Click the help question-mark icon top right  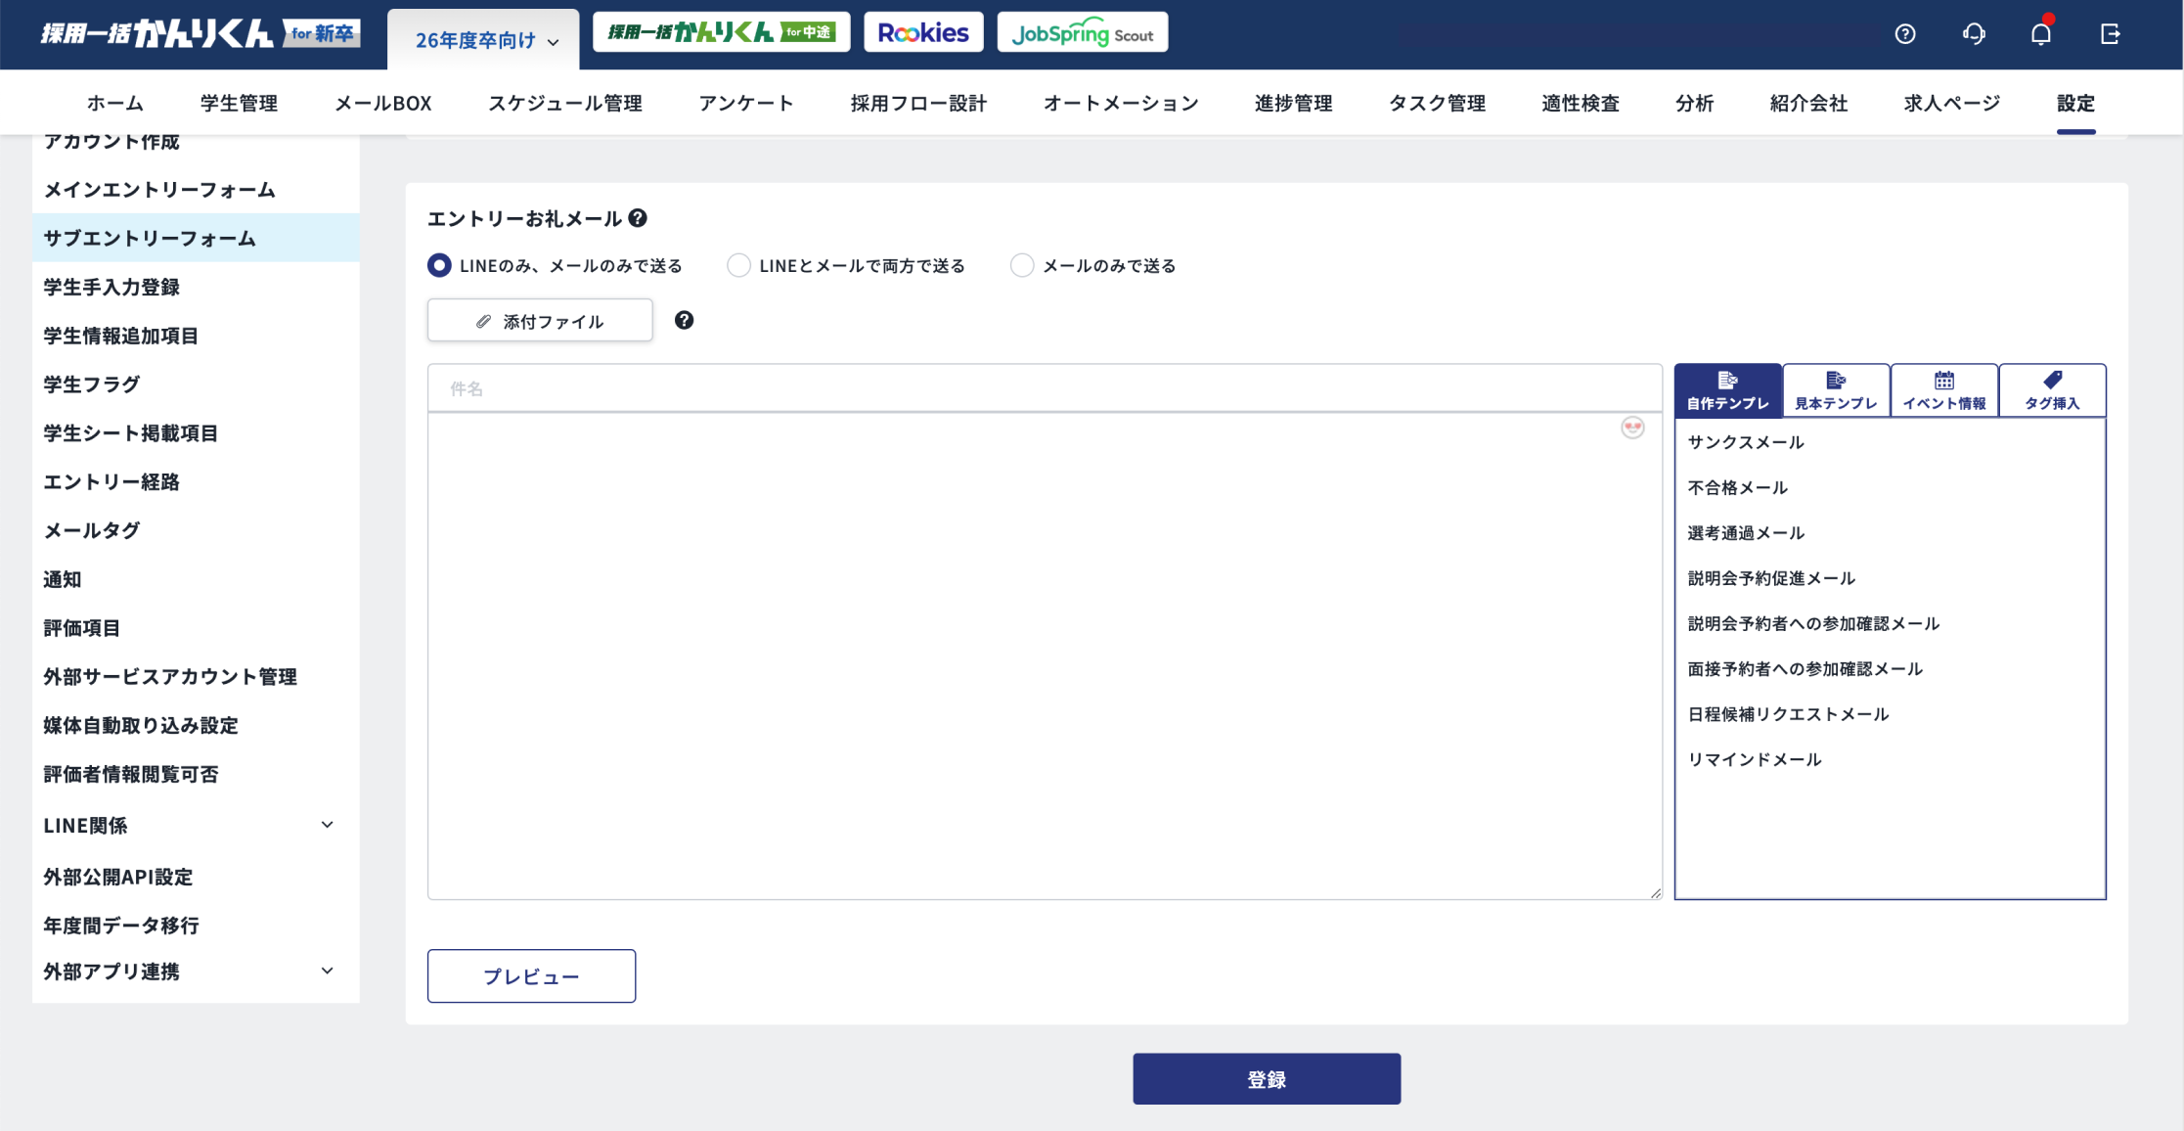coord(1905,32)
